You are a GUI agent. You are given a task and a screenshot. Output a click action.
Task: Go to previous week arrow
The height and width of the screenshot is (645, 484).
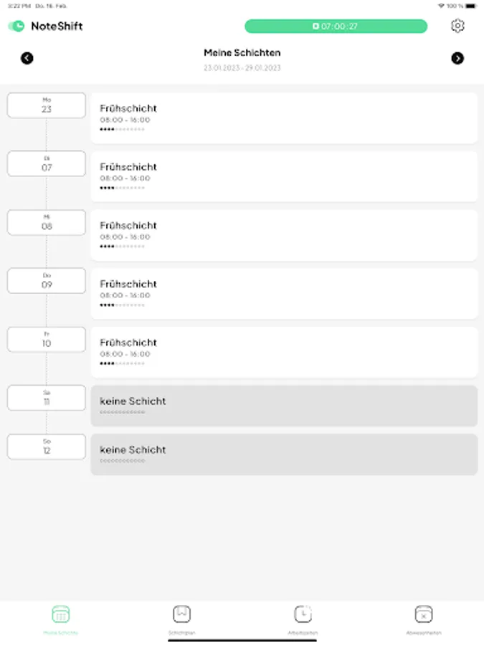[27, 58]
